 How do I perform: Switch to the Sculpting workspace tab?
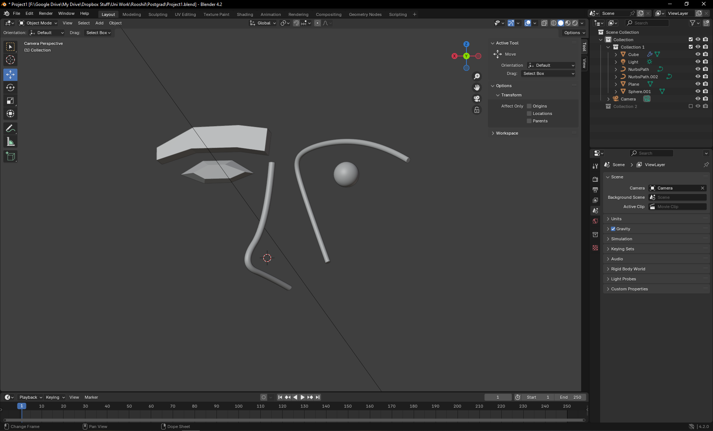coord(158,14)
